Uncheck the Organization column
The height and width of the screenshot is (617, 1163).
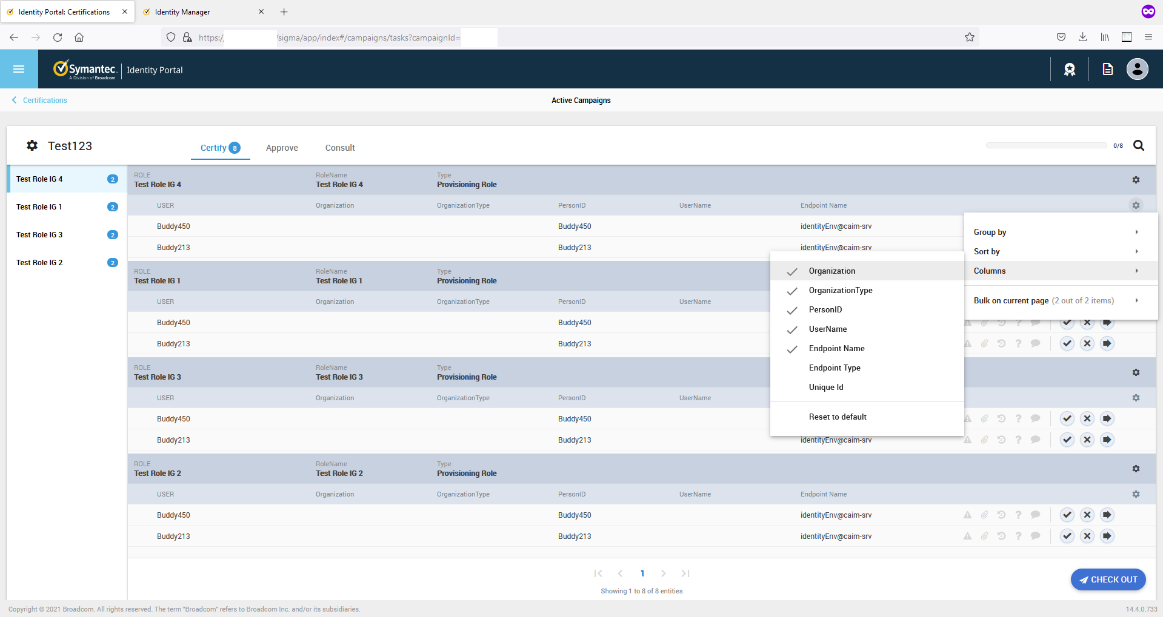point(831,271)
